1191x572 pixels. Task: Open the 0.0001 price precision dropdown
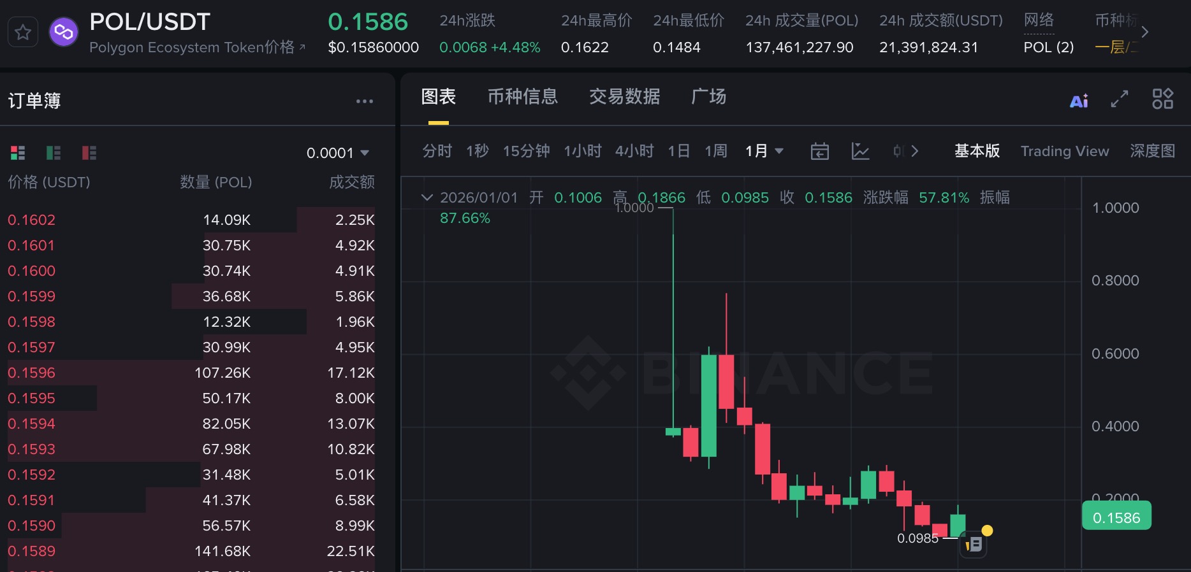click(337, 153)
